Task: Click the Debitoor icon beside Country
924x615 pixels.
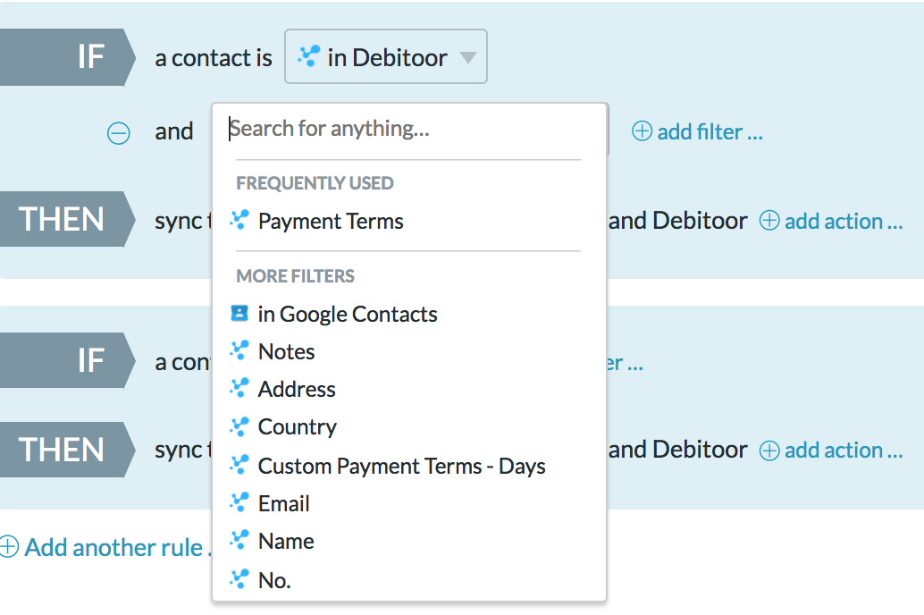Action: point(239,426)
